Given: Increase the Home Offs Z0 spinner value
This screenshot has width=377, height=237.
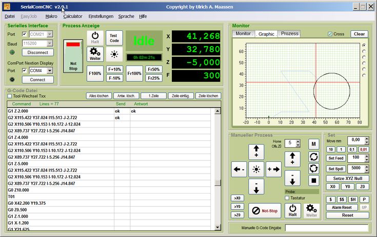Looking at the screenshot, I should pyautogui.click(x=299, y=141).
